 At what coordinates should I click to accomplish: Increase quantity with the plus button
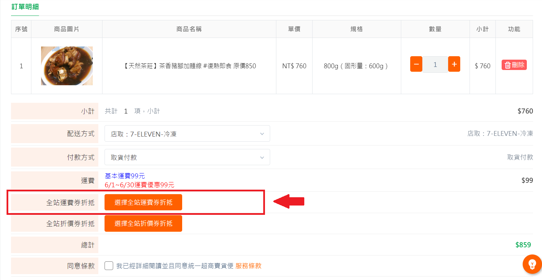(x=454, y=64)
